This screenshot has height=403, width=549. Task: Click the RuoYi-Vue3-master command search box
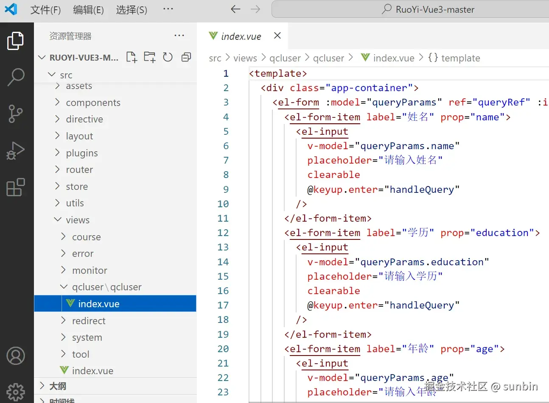[x=429, y=9]
